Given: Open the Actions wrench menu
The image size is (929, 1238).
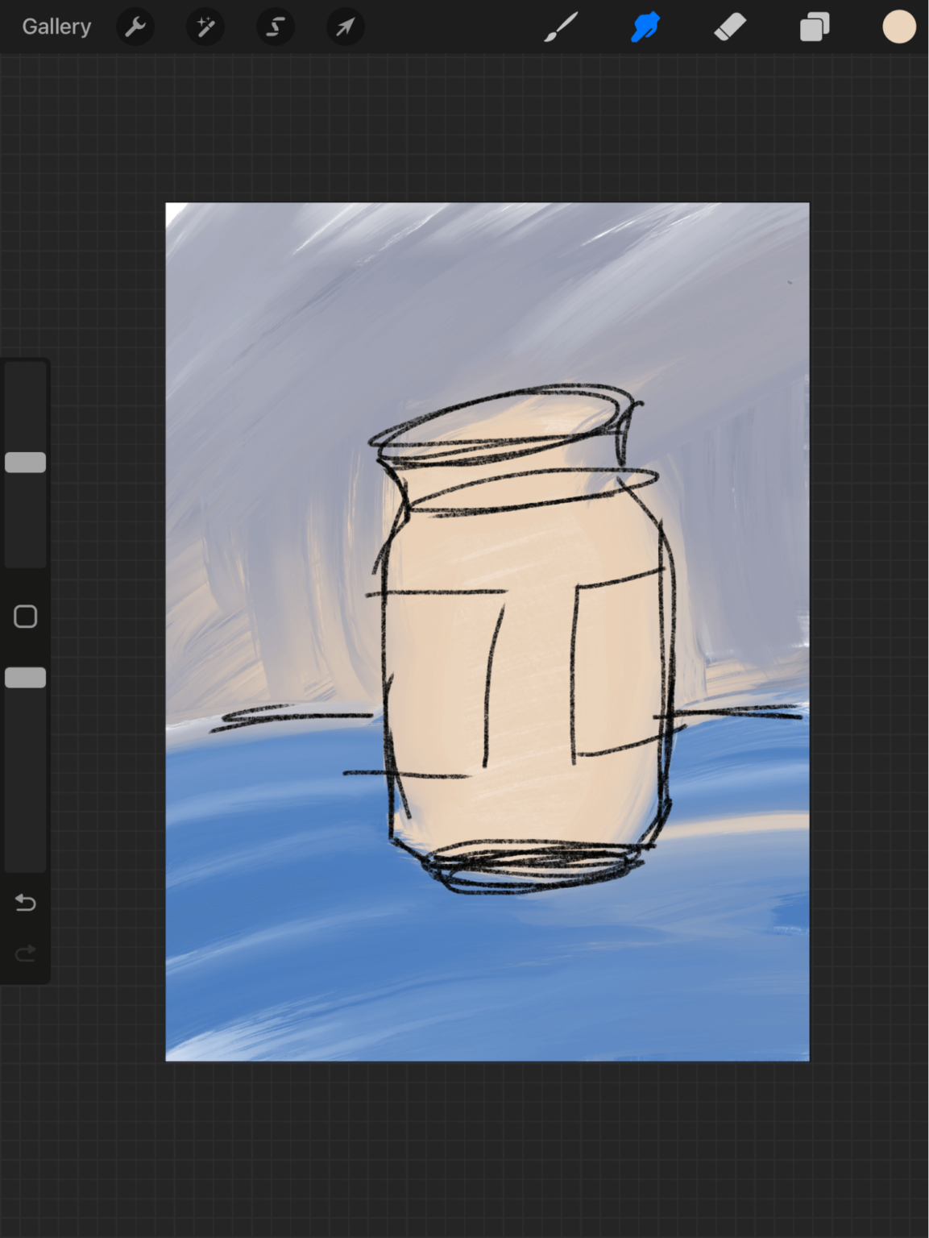Looking at the screenshot, I should [135, 27].
